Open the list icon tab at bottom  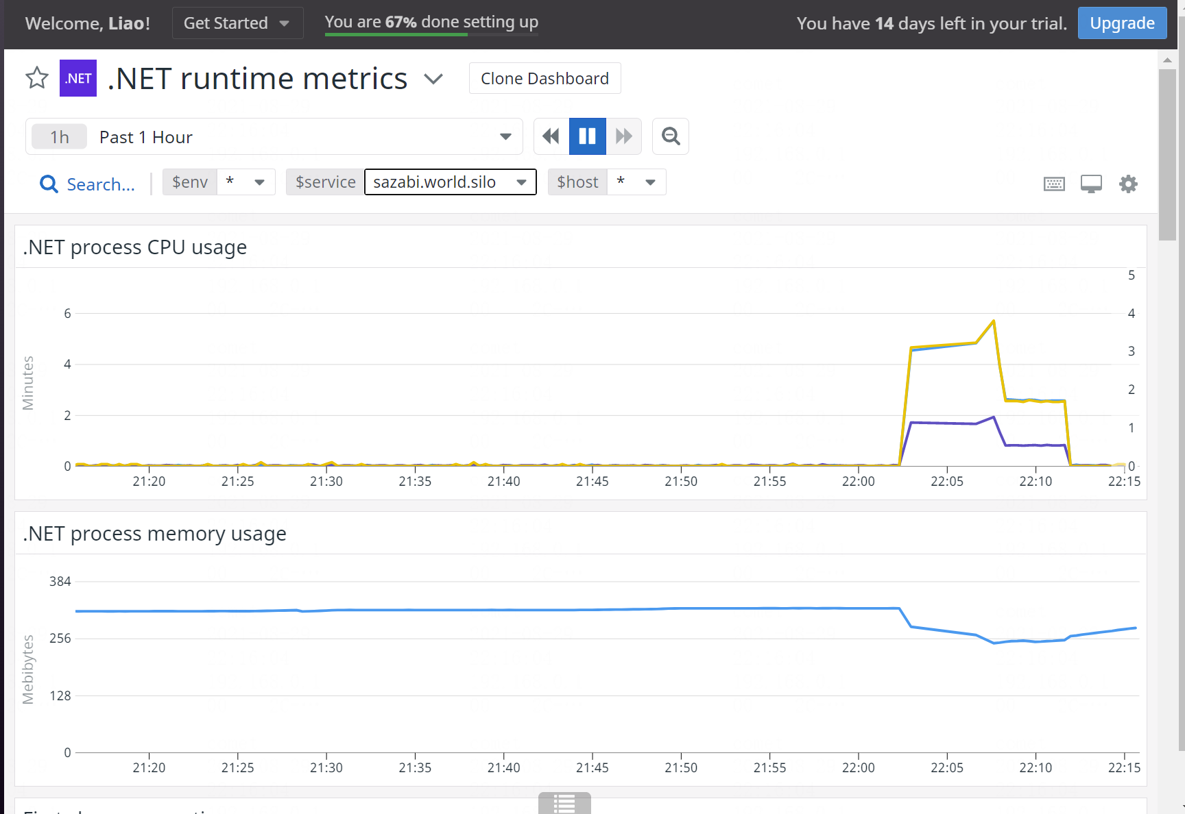coord(564,803)
